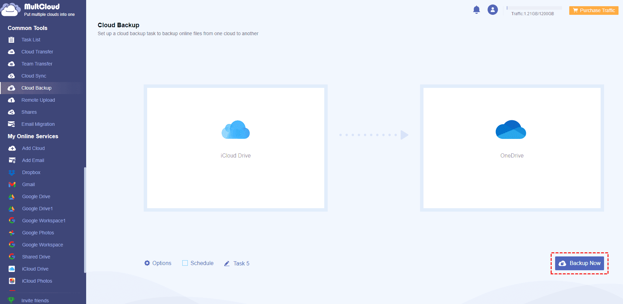This screenshot has height=304, width=623.
Task: Click the Team Transfer icon
Action: (x=11, y=64)
